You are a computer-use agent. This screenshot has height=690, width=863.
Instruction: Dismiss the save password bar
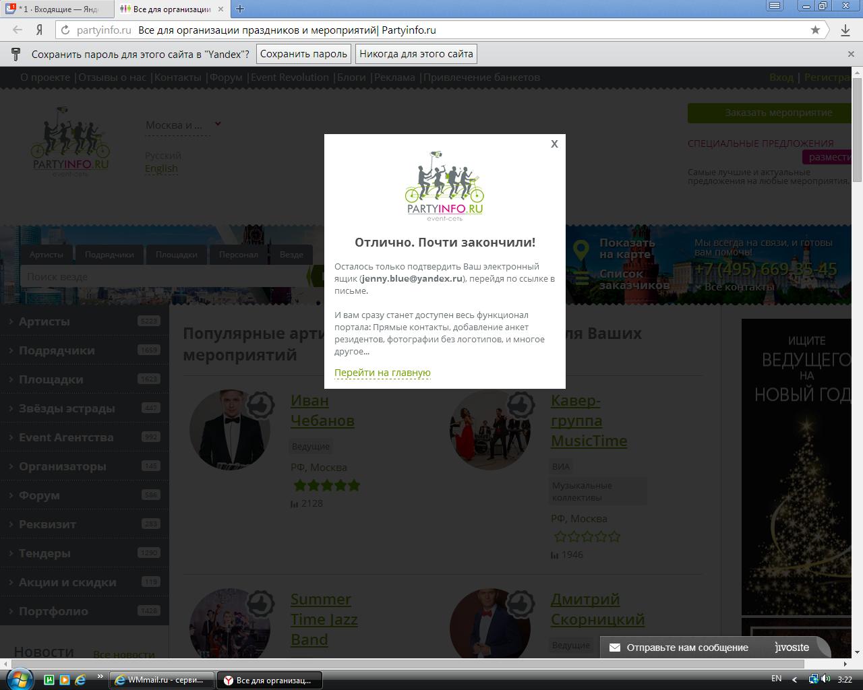pyautogui.click(x=851, y=54)
